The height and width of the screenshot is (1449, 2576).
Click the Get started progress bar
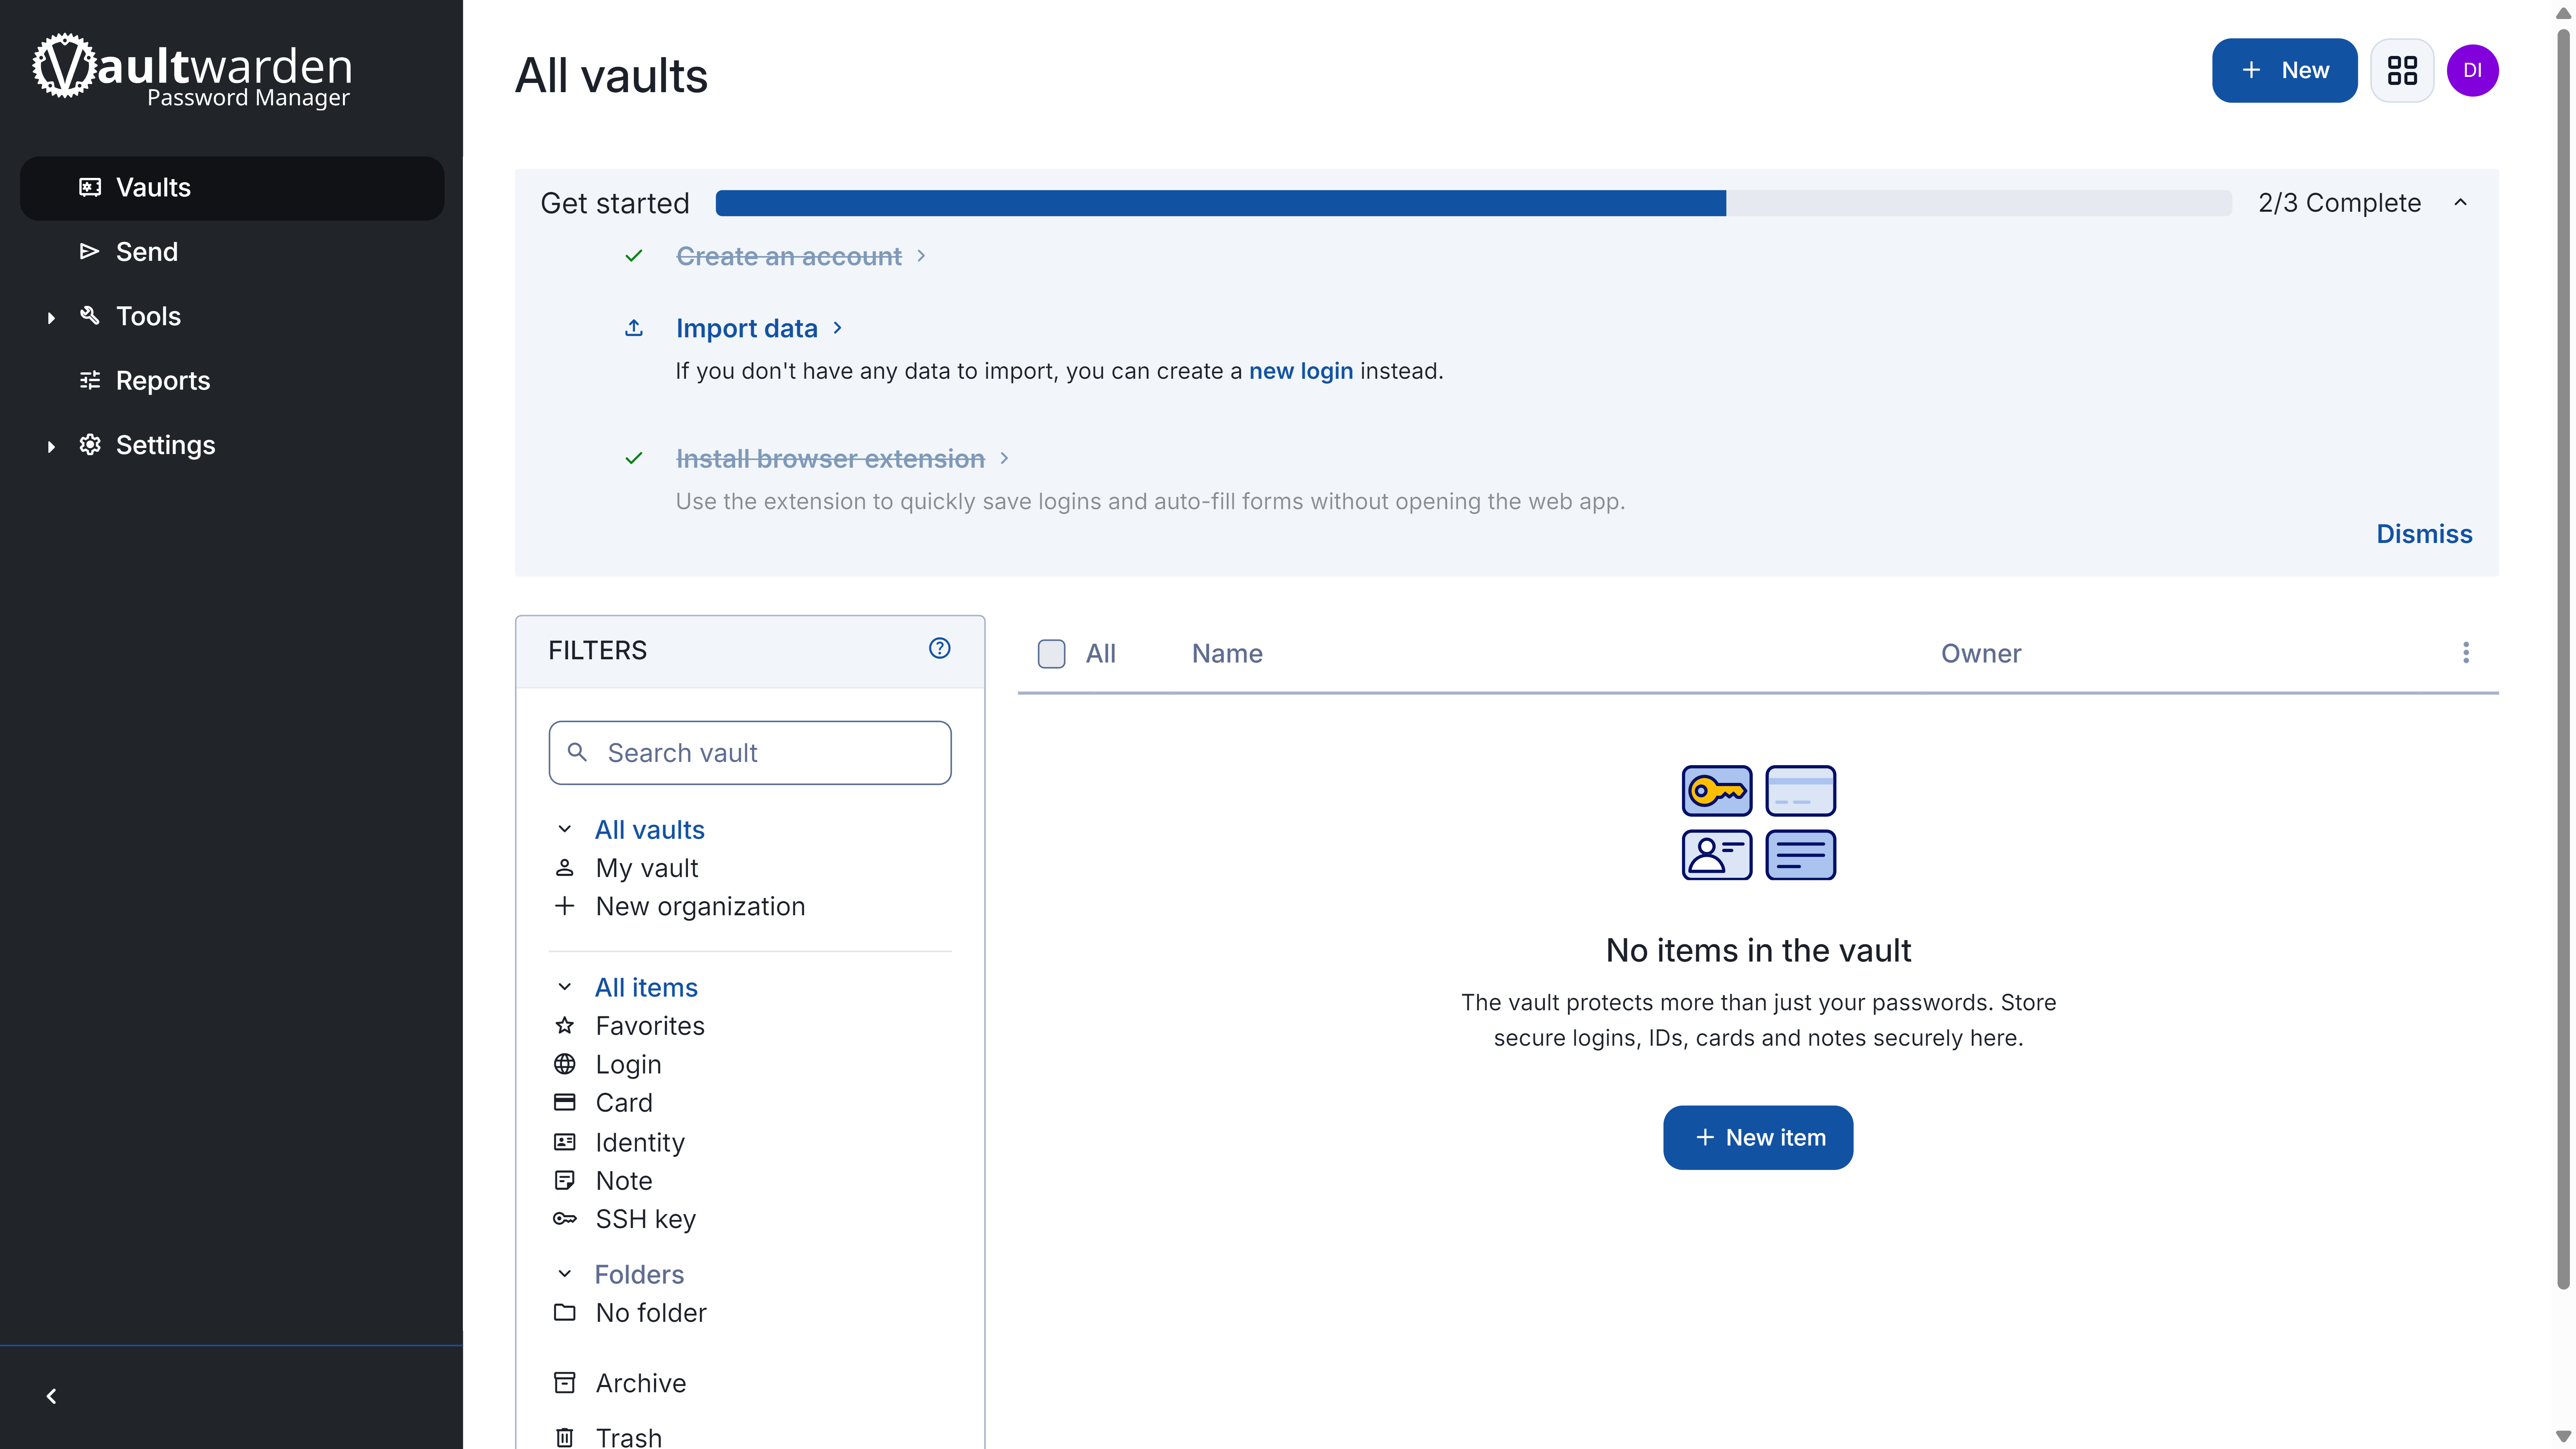[1474, 203]
